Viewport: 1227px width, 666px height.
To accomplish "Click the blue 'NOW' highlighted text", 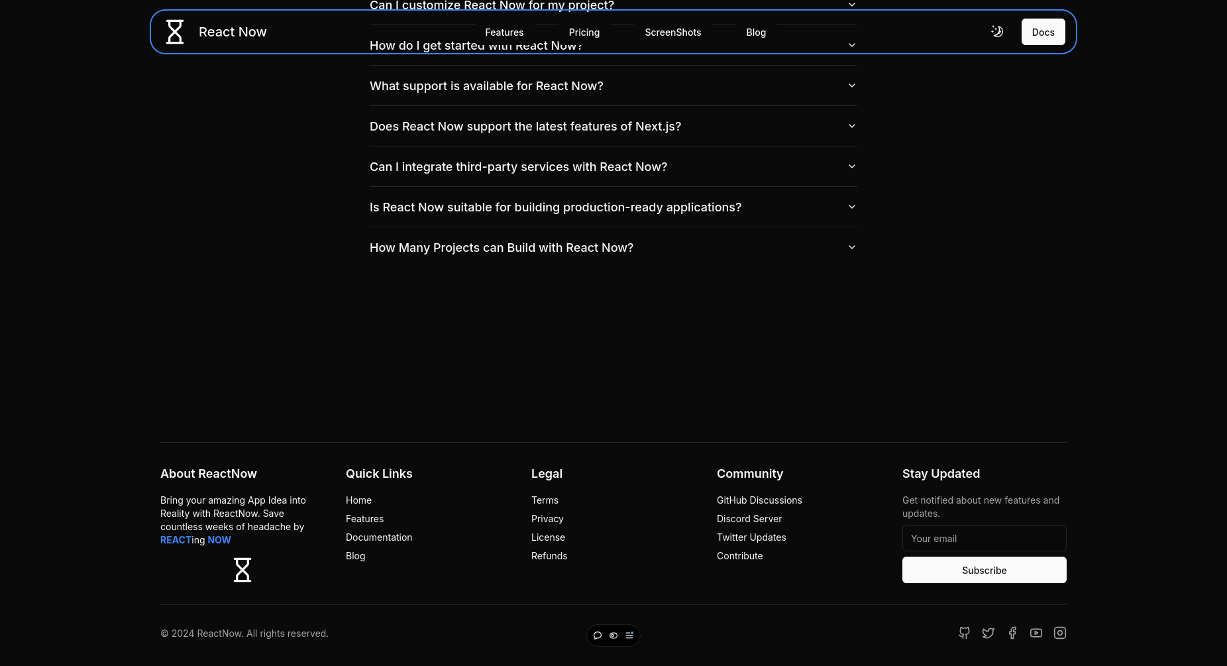I will (x=219, y=540).
